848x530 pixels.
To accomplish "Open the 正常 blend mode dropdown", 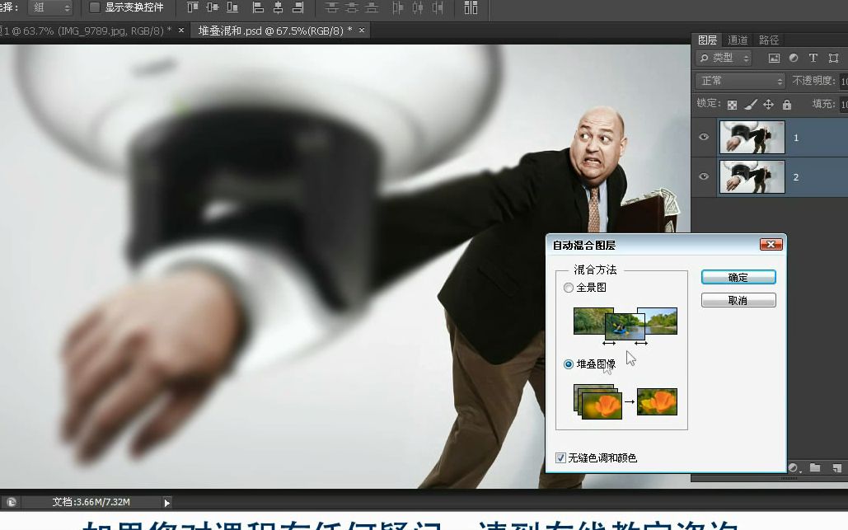I will tap(738, 81).
